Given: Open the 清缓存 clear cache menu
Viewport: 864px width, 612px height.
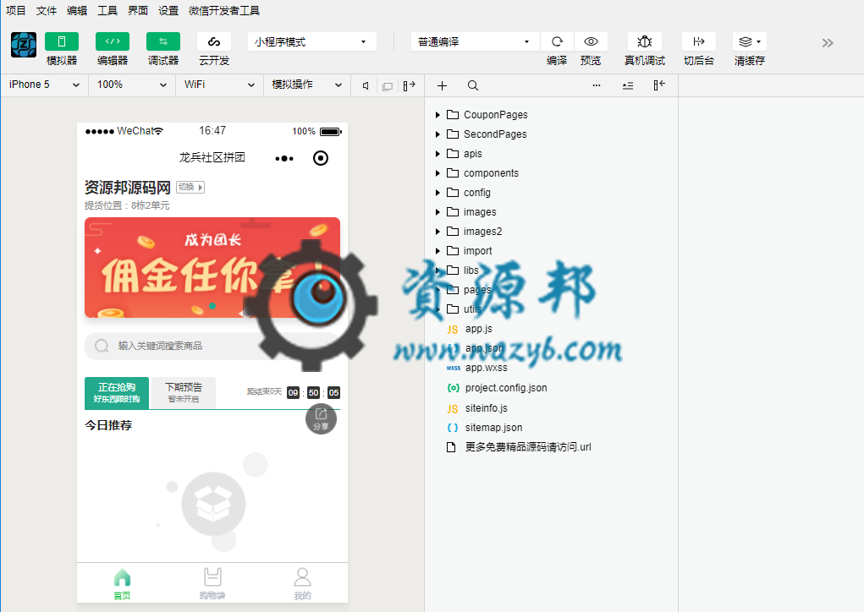Looking at the screenshot, I should click(x=750, y=41).
